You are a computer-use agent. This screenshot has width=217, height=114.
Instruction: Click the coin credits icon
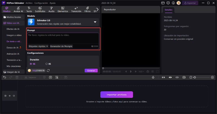click(x=29, y=71)
